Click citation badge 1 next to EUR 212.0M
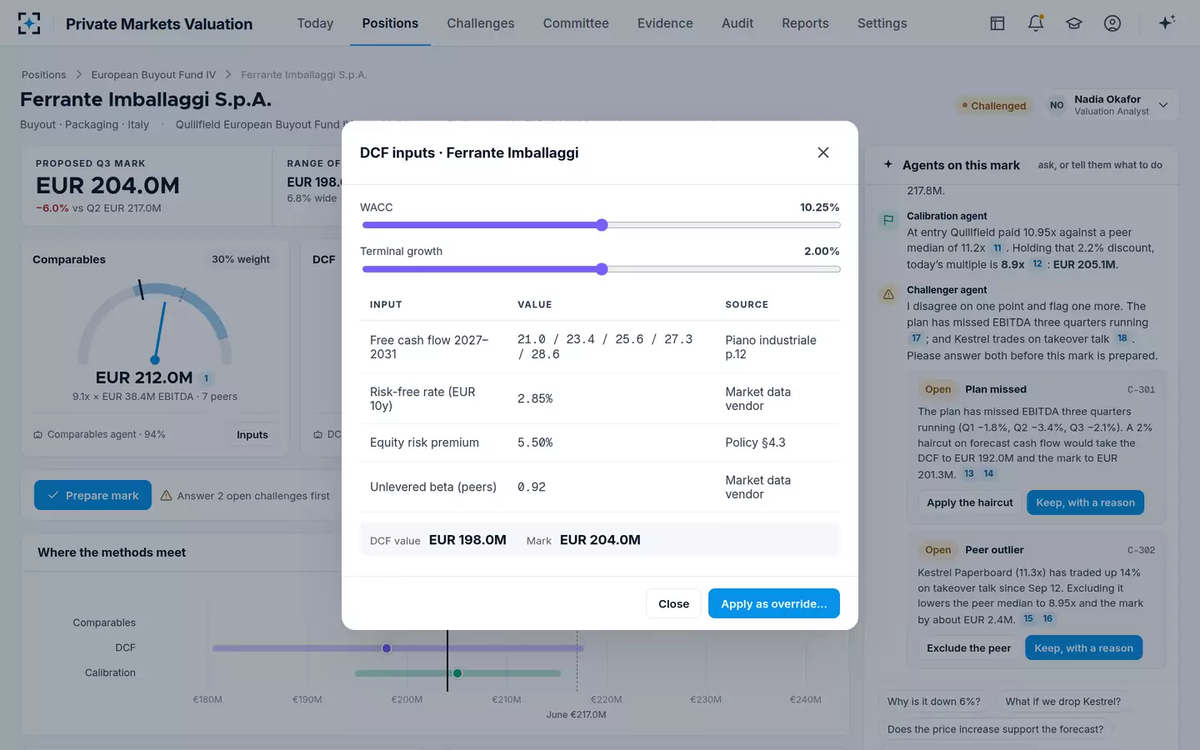Screen dimensions: 1200x750 [x=206, y=378]
